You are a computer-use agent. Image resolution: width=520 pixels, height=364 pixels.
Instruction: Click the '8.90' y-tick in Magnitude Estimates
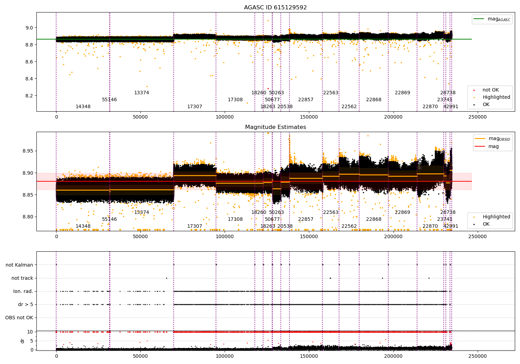click(x=28, y=173)
